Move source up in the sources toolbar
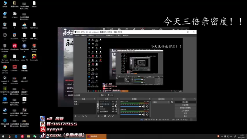247x139 pixels. tap(109, 116)
